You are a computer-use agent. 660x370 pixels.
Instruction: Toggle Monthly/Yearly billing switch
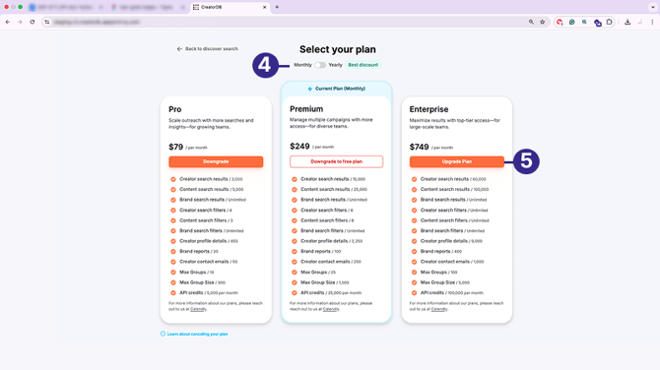(x=320, y=65)
